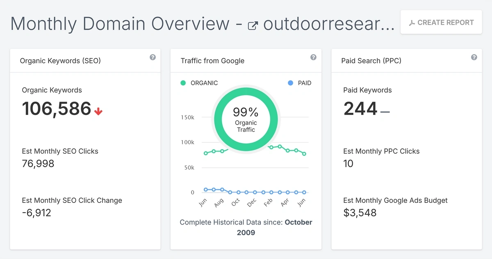Click the Paid Search (PPC) card title
Screen dimensions: 492x259
coord(371,61)
